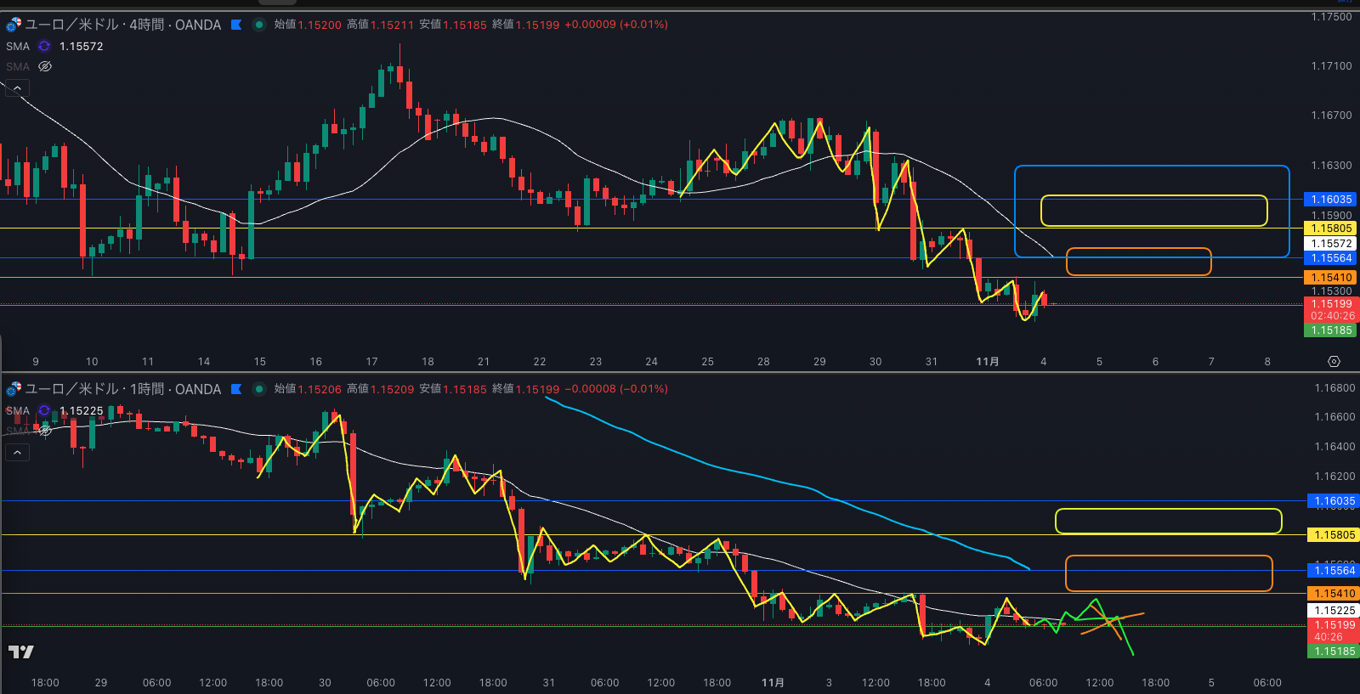The width and height of the screenshot is (1360, 694).
Task: Click the green market status dot on 1-hour chart
Action: (x=259, y=389)
